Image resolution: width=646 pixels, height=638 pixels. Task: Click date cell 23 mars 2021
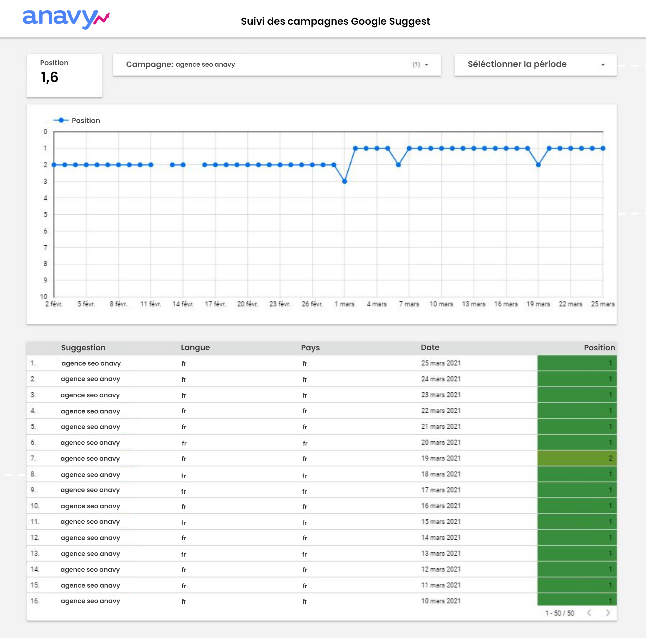[441, 395]
